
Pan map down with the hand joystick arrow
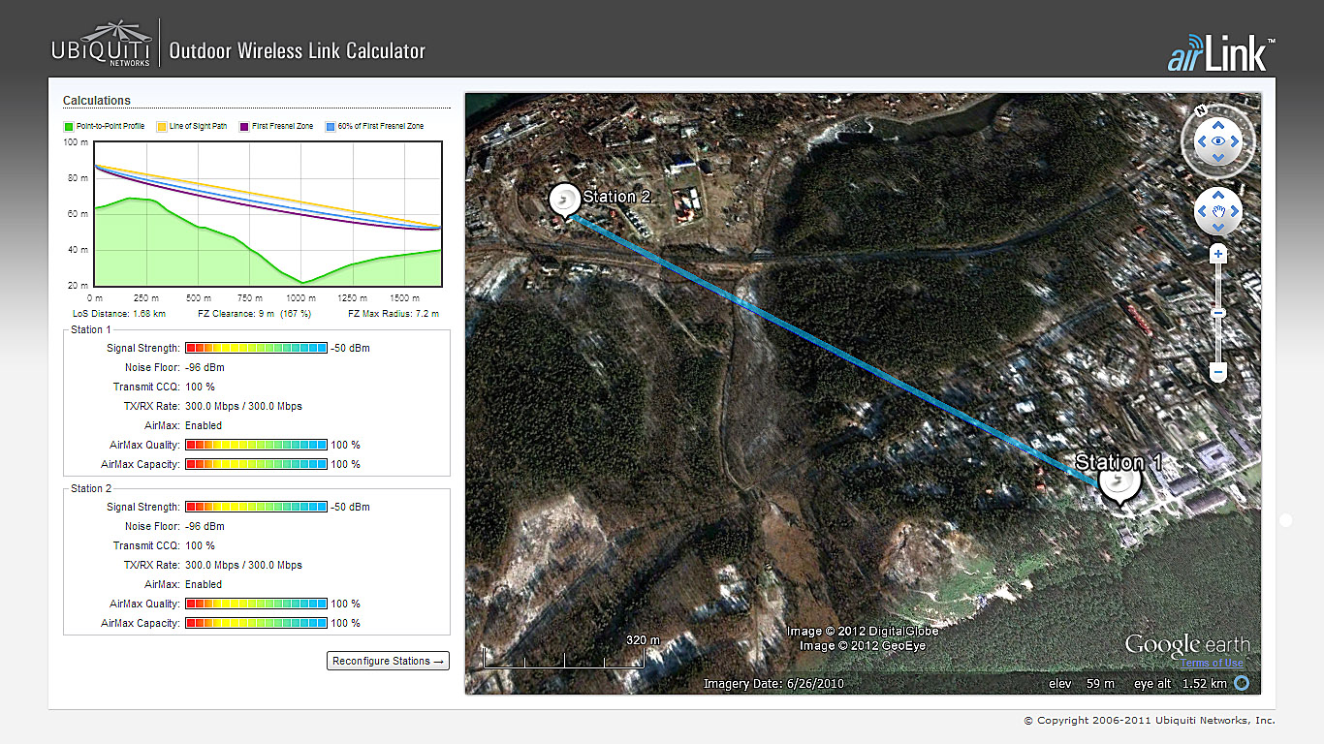[1218, 226]
